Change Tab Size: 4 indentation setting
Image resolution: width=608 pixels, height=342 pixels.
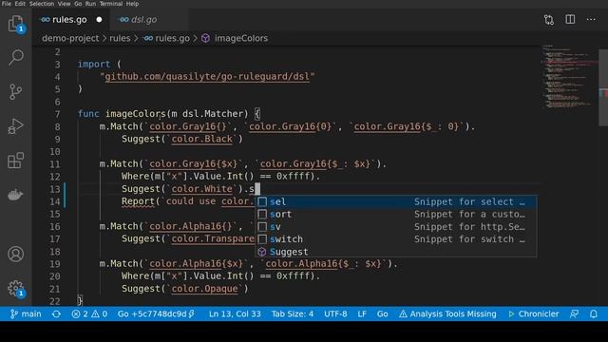pos(293,314)
